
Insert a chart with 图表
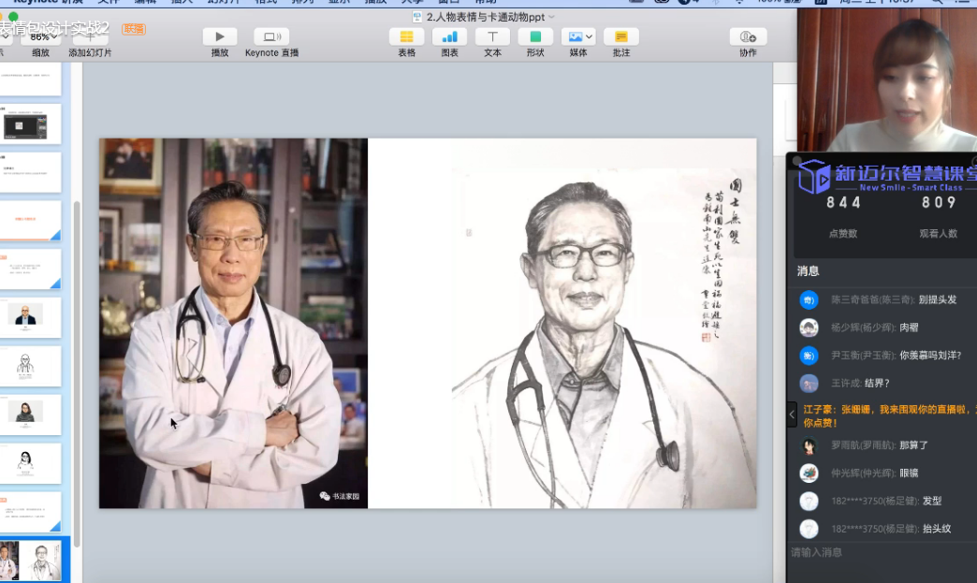point(449,36)
